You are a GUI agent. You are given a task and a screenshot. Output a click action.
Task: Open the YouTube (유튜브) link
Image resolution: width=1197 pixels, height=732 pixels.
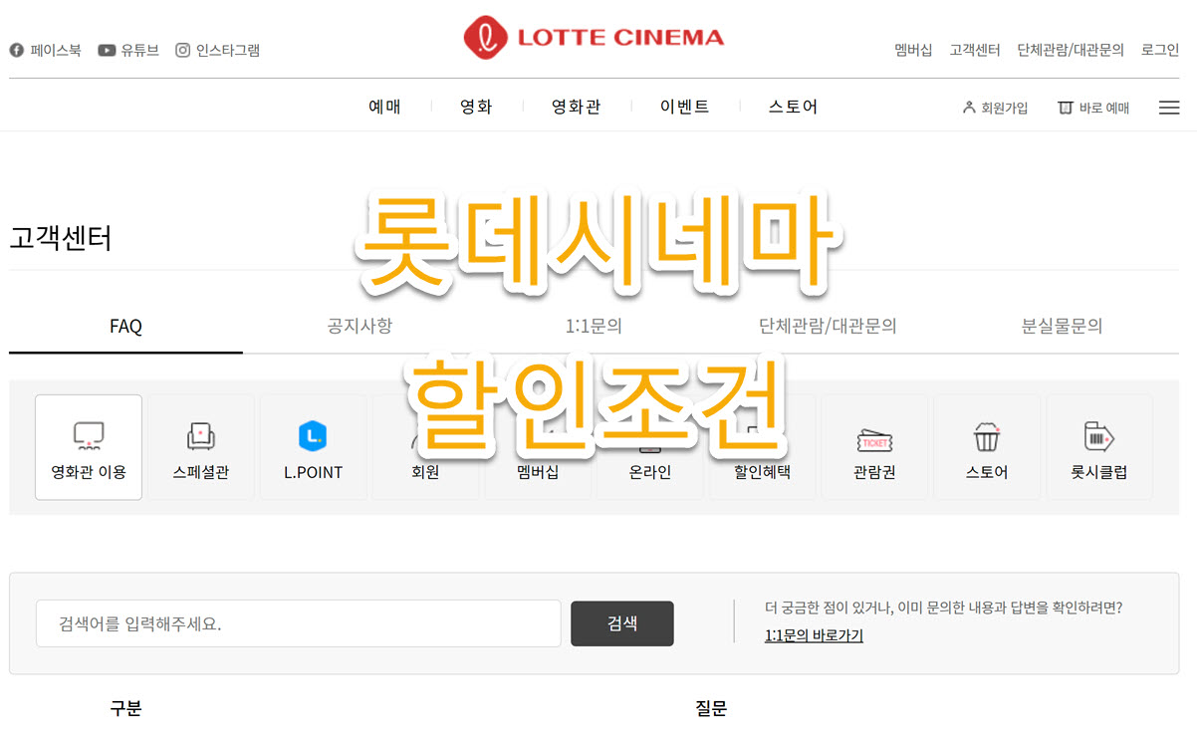click(128, 50)
